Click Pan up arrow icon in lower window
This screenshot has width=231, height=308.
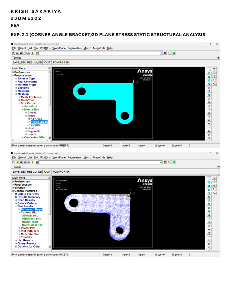(209, 236)
